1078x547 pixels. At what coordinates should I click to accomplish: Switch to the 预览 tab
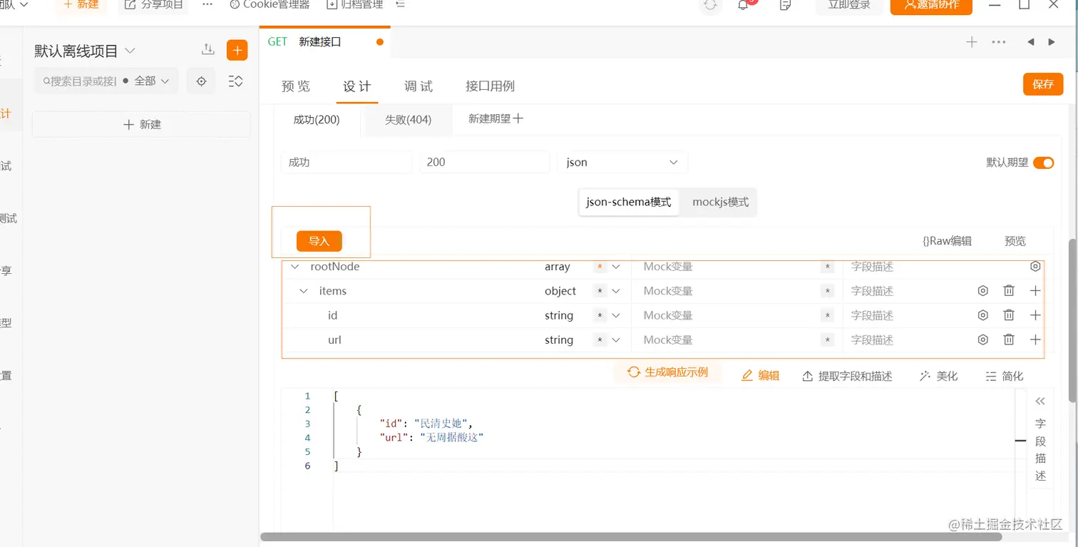296,86
